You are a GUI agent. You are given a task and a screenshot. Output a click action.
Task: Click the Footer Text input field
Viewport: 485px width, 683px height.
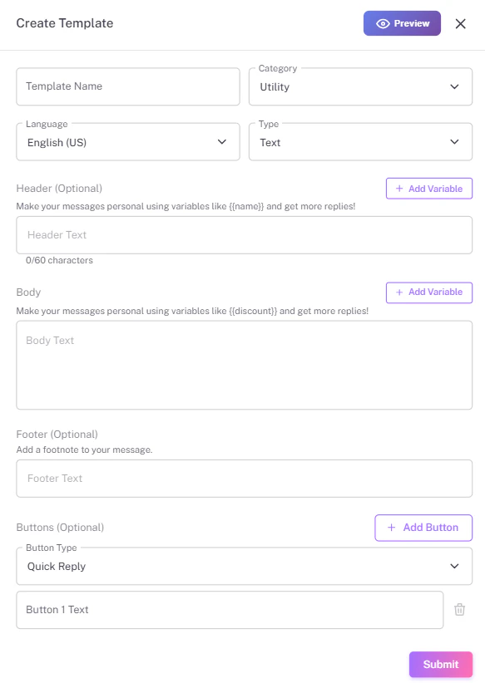[244, 478]
